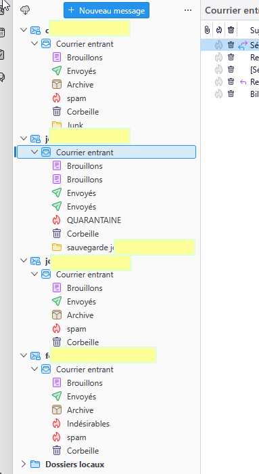
Task: Select the Dossiers locaux folder label
Action: click(x=75, y=464)
